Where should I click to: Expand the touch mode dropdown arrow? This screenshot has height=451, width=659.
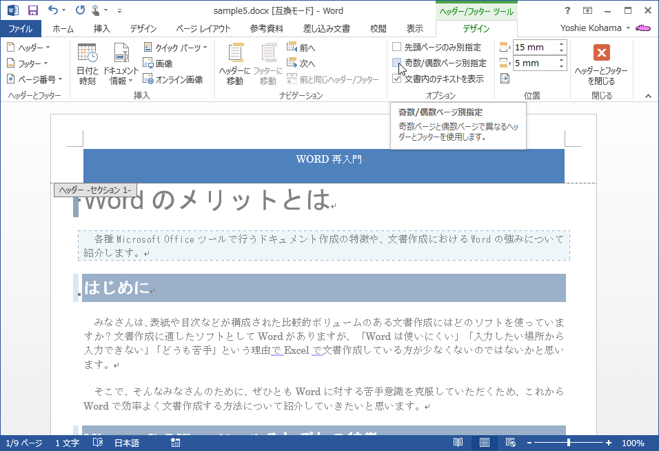coord(105,10)
